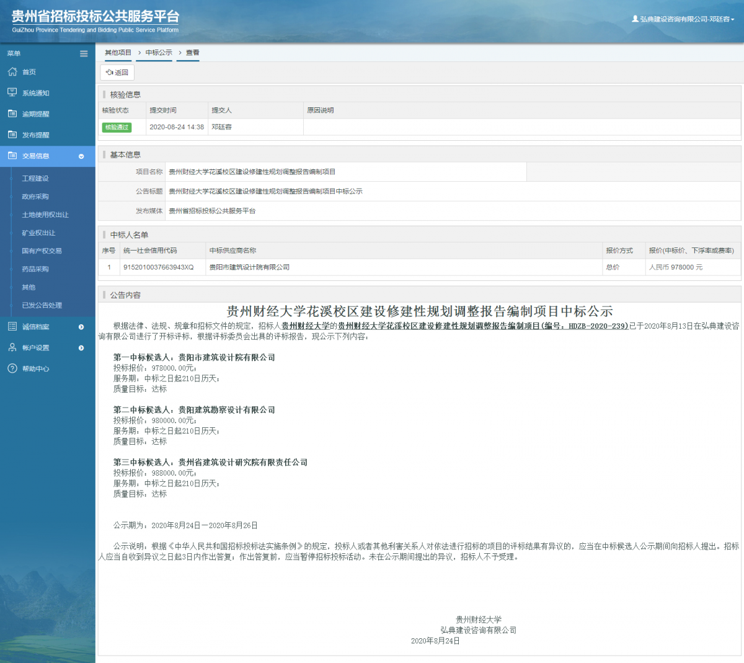This screenshot has width=744, height=663.
Task: Open 工程建设 submenu item
Action: pyautogui.click(x=35, y=179)
